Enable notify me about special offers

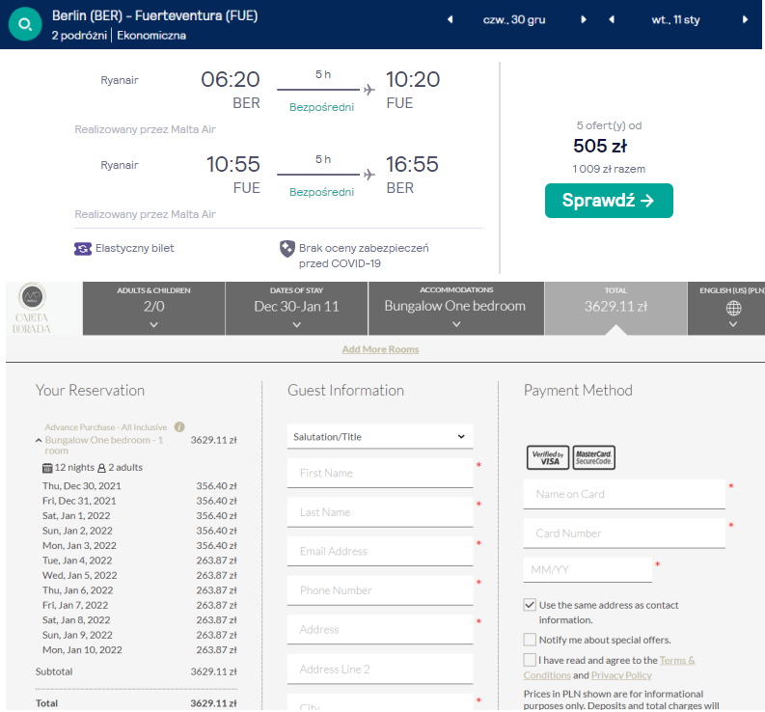[x=530, y=640]
